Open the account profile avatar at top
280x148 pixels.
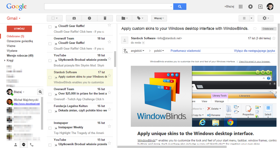coord(270,7)
